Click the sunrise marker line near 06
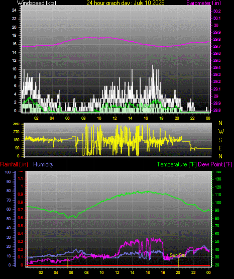Image resolution: width=234 pixels, height=279 pixels. (68, 262)
